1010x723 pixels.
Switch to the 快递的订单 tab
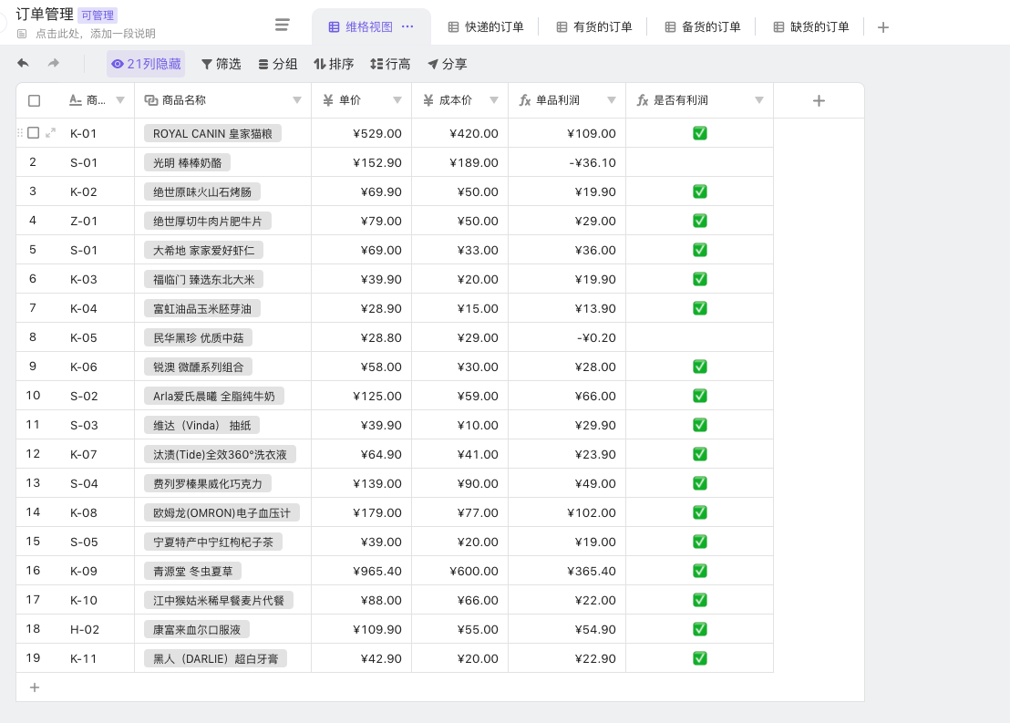click(486, 27)
